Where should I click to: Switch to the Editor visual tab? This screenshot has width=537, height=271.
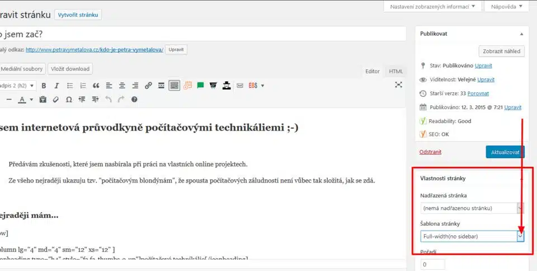pos(373,71)
